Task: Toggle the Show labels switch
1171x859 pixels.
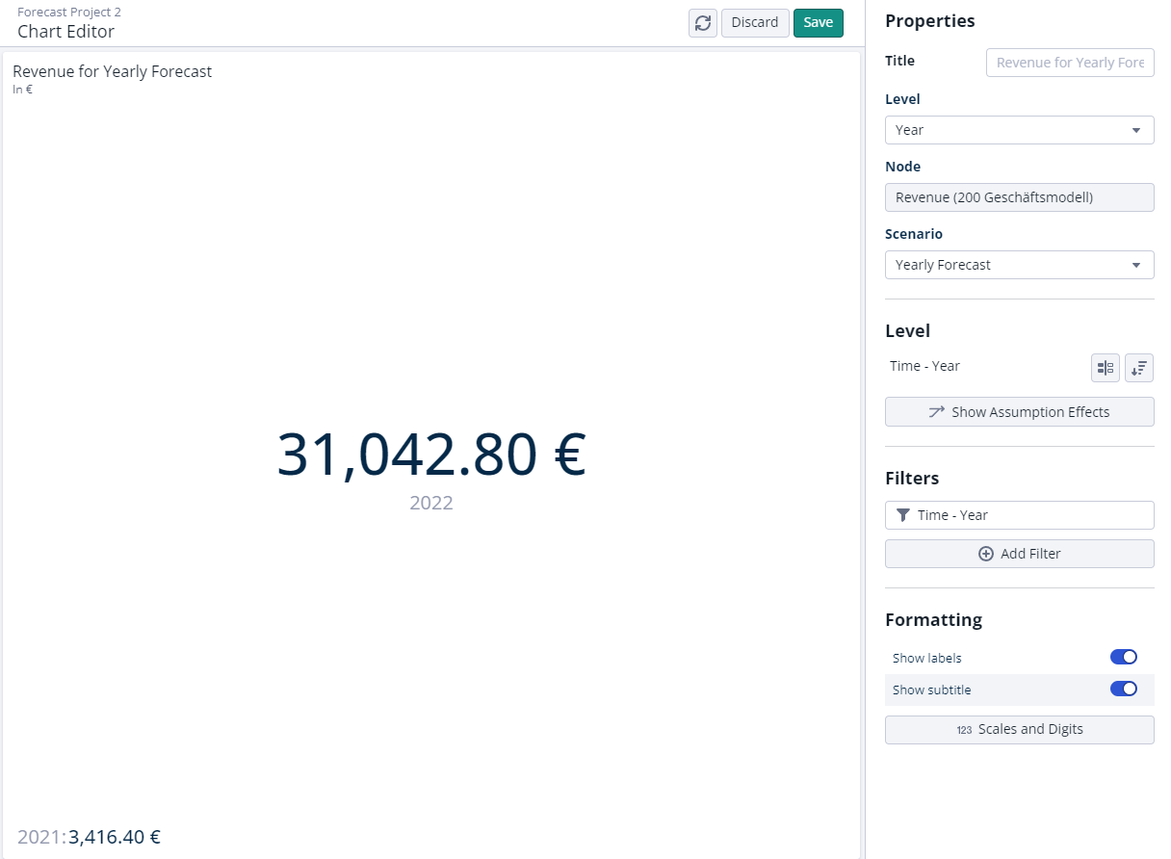Action: click(1123, 658)
